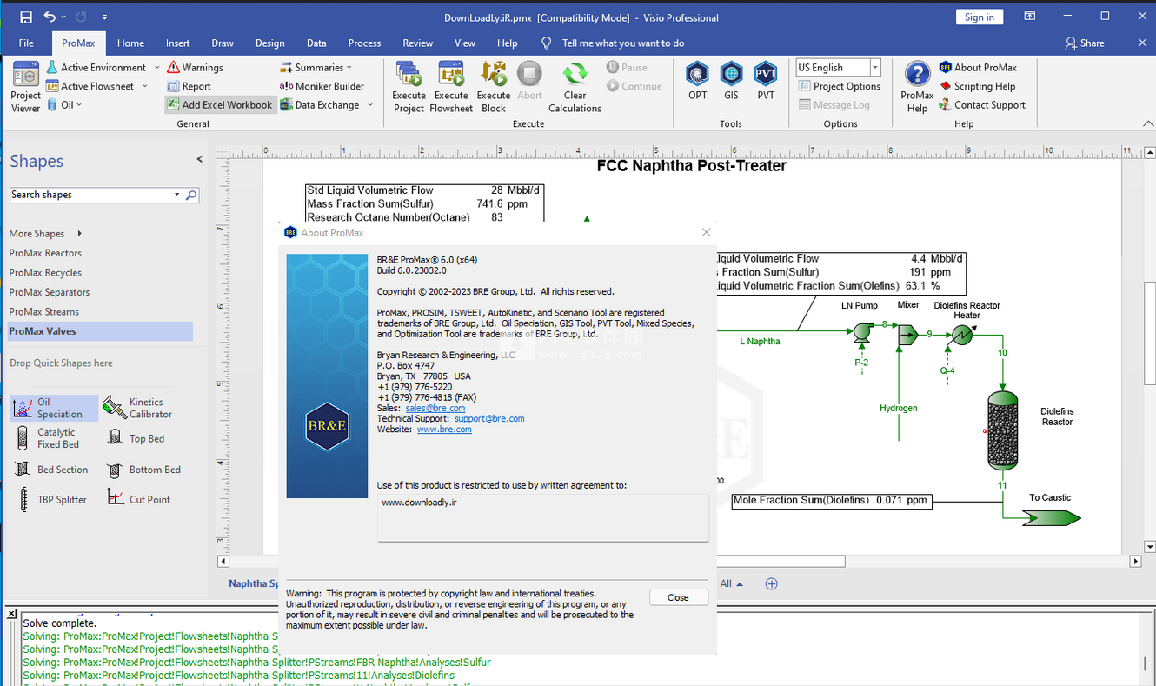
Task: Click the horizontal scrollbar of the drawing
Action: [x=681, y=562]
